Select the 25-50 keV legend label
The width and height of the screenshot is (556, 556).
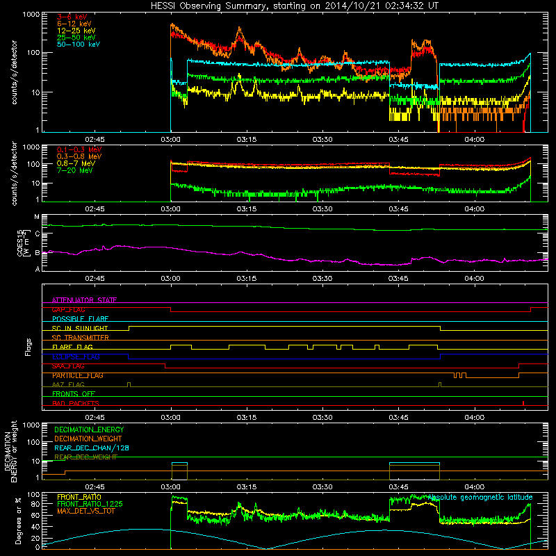76,38
